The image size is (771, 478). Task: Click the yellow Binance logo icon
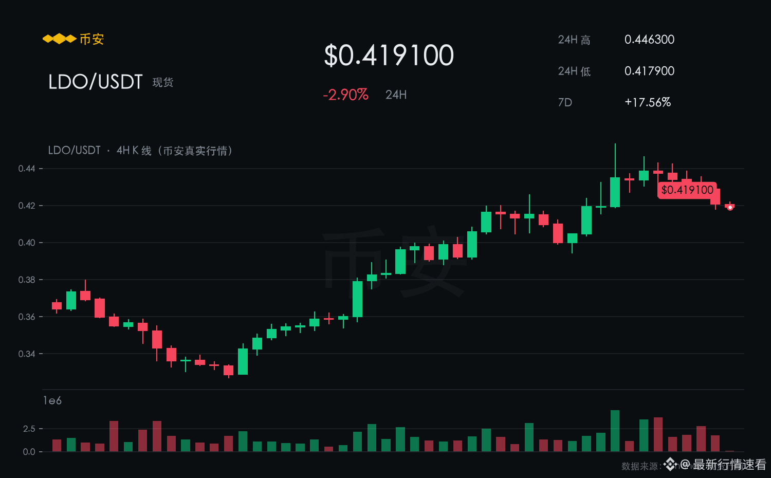click(59, 39)
